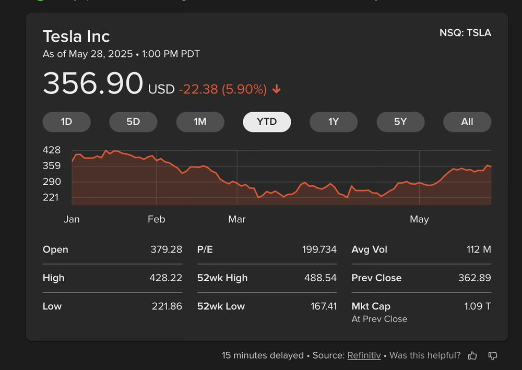Click the As of May 28, 2025 timestamp
This screenshot has height=370, width=522.
pos(121,54)
